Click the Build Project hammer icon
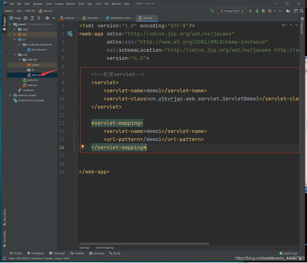Viewport: 307px width, 263px height. click(x=212, y=11)
